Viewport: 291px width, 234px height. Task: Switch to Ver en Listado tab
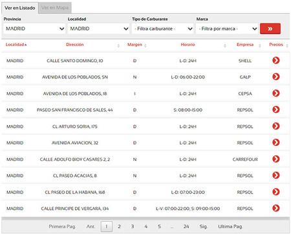(20, 8)
